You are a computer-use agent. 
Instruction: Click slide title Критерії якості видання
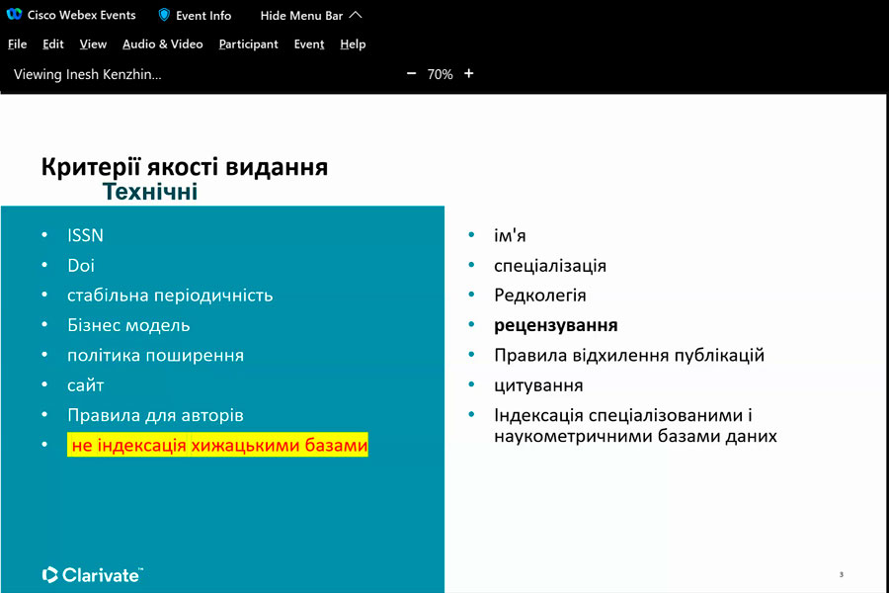(x=185, y=167)
